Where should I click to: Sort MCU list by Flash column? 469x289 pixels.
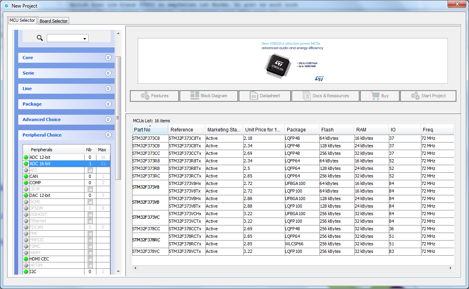pyautogui.click(x=336, y=129)
